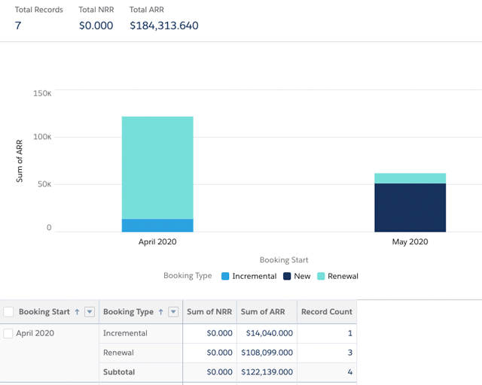This screenshot has height=385, width=482.
Task: Open the Booking Start column dropdown menu
Action: tap(90, 312)
